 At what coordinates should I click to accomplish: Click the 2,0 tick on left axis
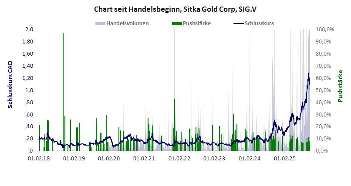[29, 30]
